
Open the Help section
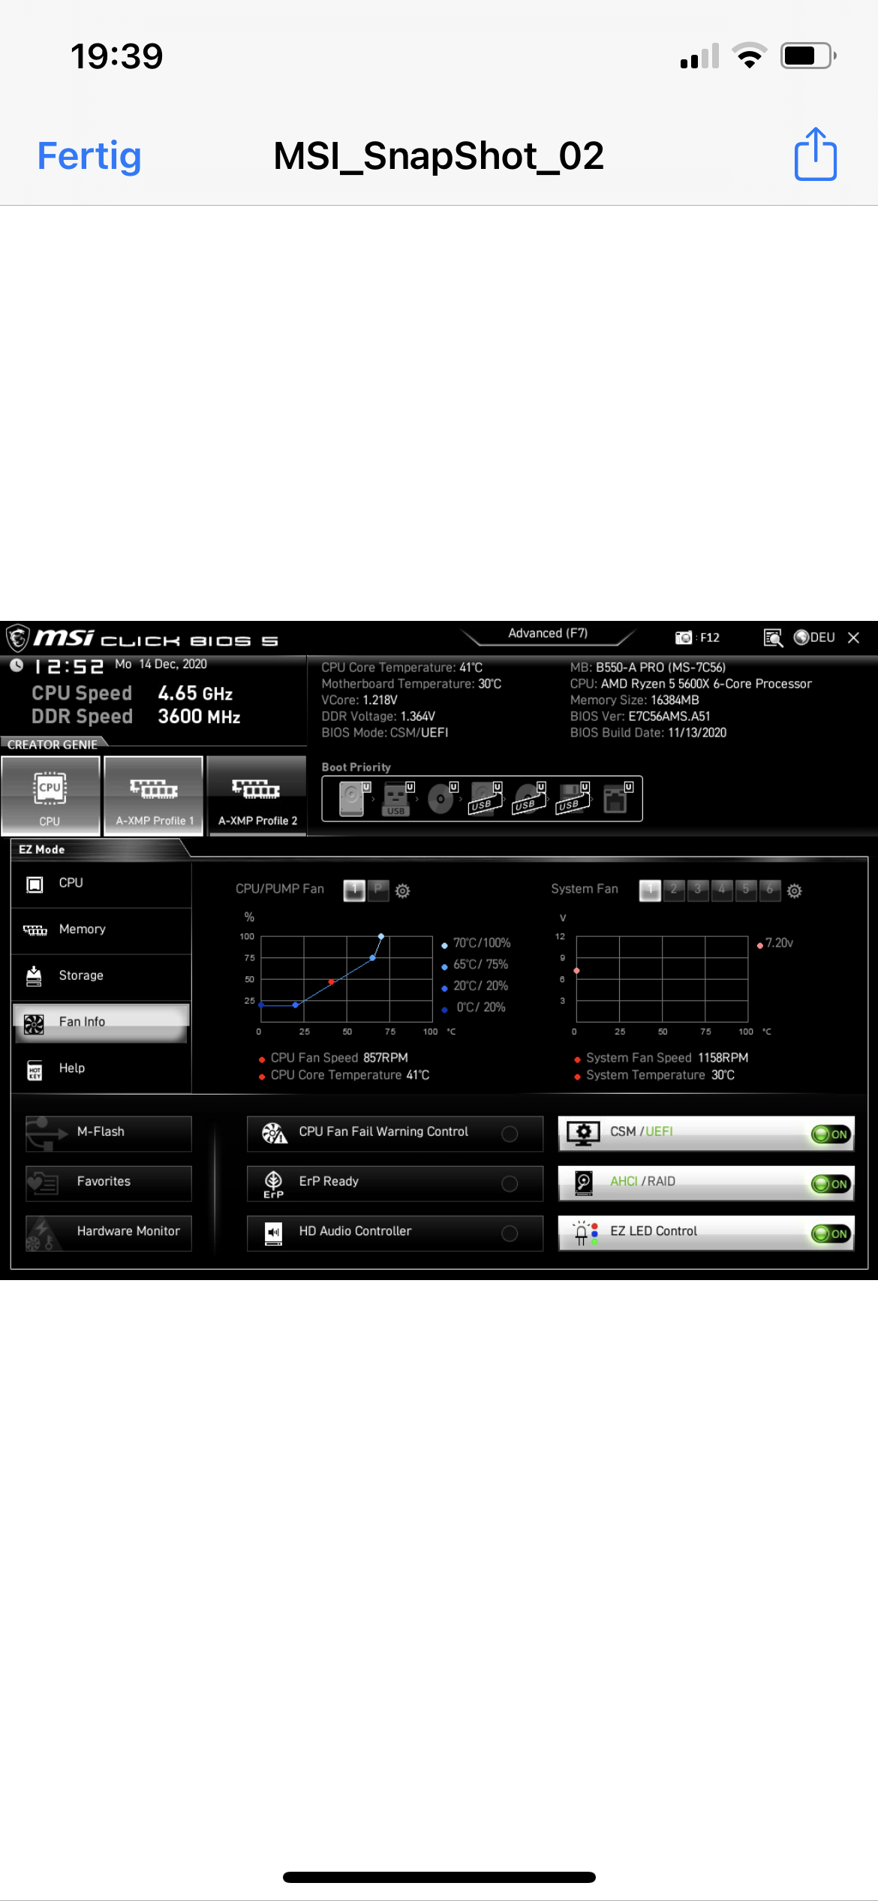coord(101,1069)
